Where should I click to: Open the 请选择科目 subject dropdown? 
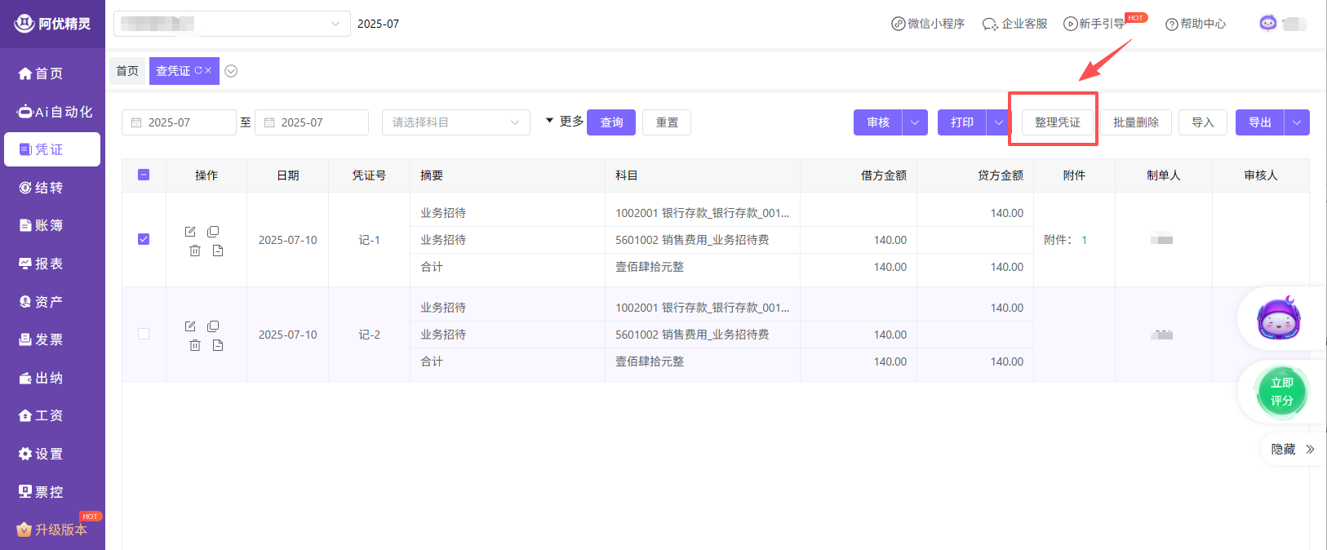click(455, 122)
